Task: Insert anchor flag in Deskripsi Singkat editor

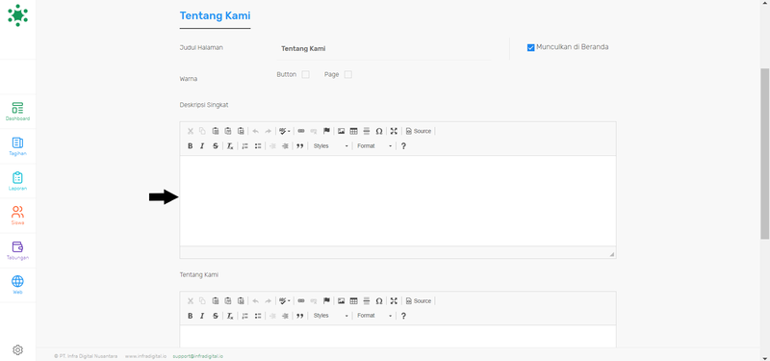Action: [x=326, y=131]
